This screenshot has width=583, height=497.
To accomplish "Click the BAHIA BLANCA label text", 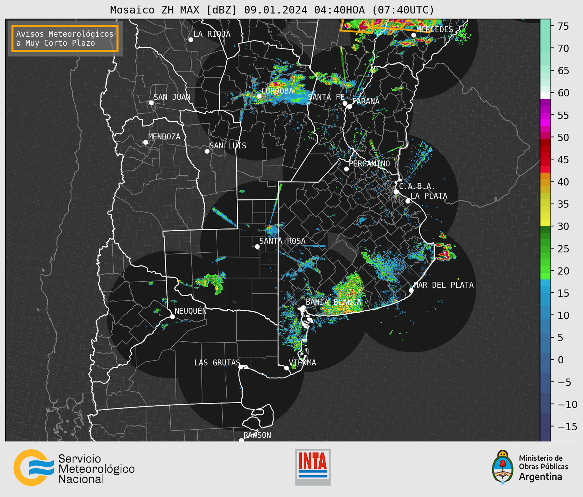I will coord(333,302).
